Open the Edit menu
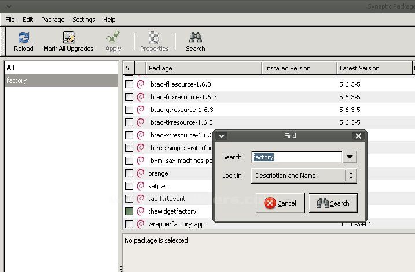This screenshot has width=415, height=272. click(28, 20)
